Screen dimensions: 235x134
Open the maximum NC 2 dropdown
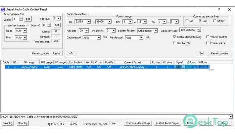pos(177,22)
